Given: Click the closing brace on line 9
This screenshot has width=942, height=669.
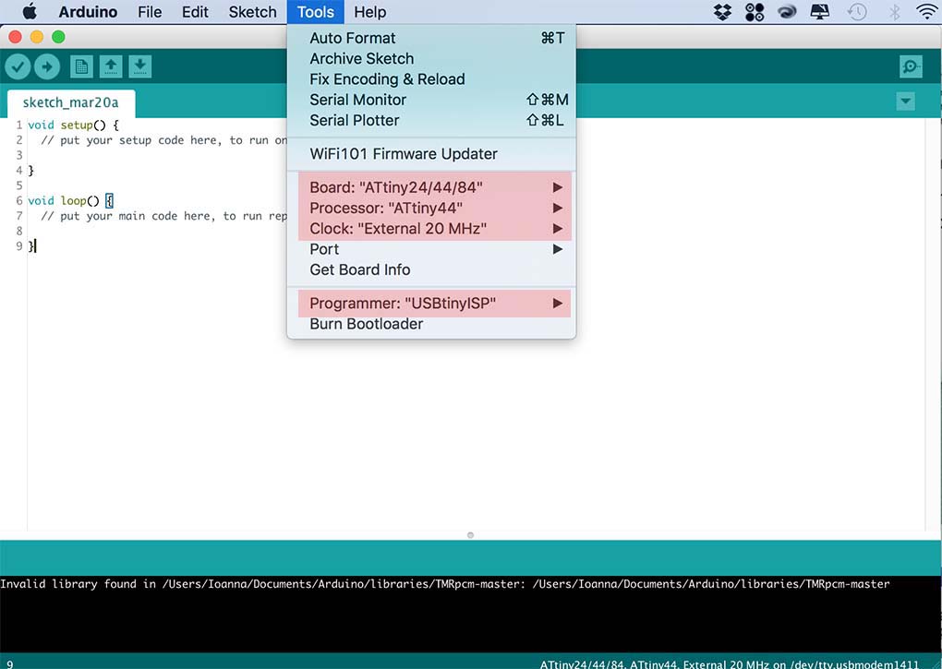Looking at the screenshot, I should 31,246.
